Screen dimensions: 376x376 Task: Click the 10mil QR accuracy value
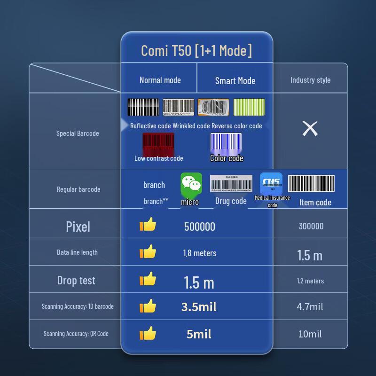point(310,334)
